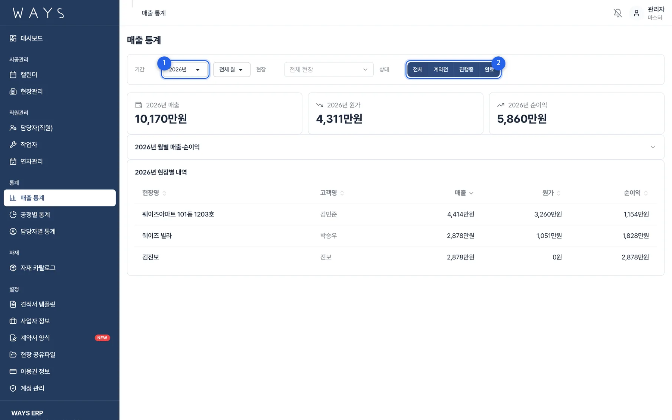Click the 웨이즈 빌라 site row
Viewport: 672px width, 420px height.
[x=396, y=236]
